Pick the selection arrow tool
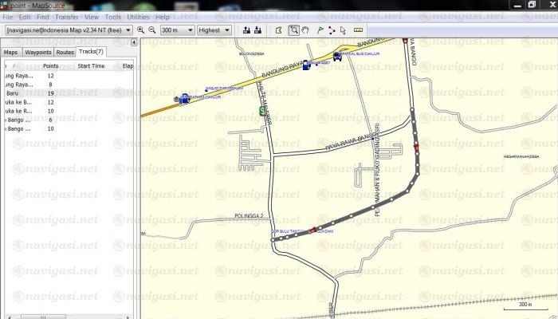 [344, 30]
